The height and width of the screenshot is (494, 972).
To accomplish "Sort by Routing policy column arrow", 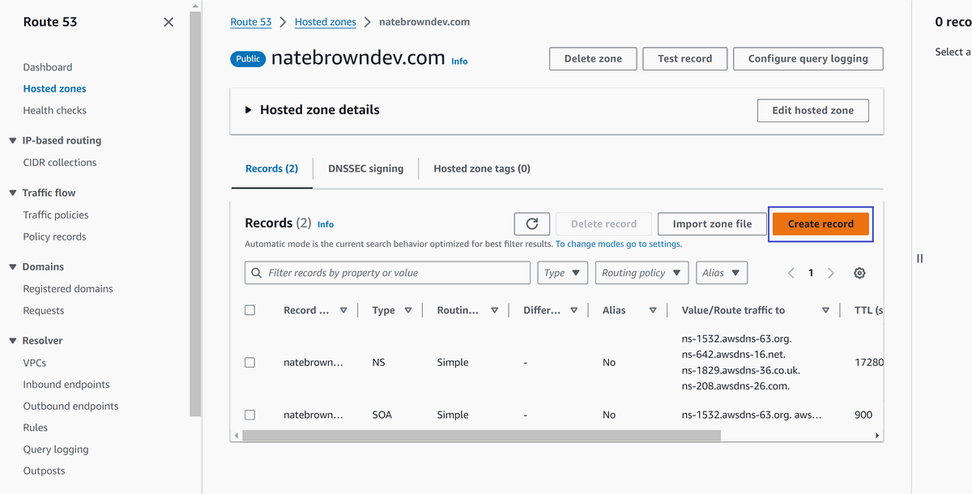I will tap(494, 310).
